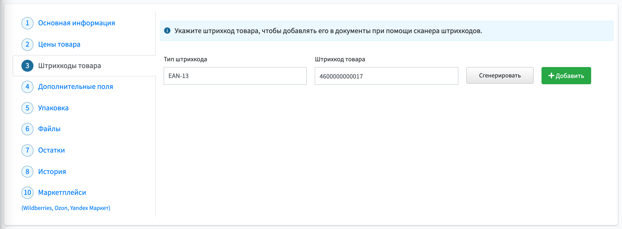Image resolution: width=622 pixels, height=229 pixels.
Task: Go to Остатки section
Action: [51, 150]
